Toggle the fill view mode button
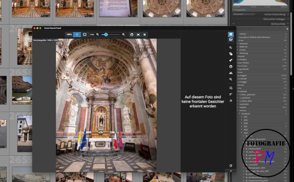Image resolution: width=294 pixels, height=182 pixels. pyautogui.click(x=85, y=34)
